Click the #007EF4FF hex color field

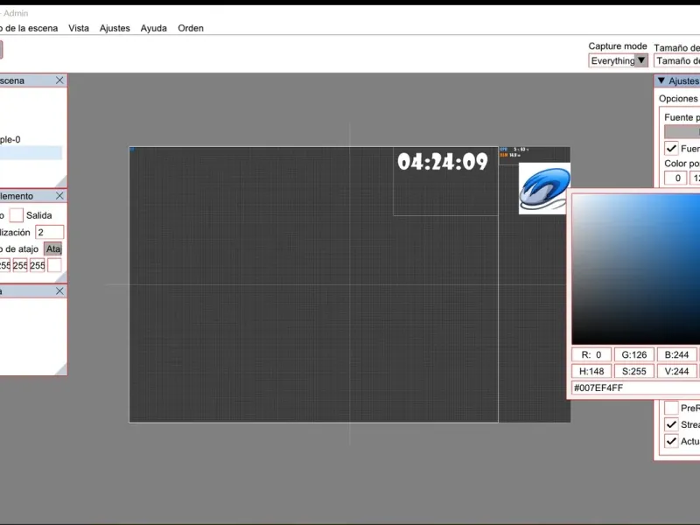pyautogui.click(x=636, y=388)
